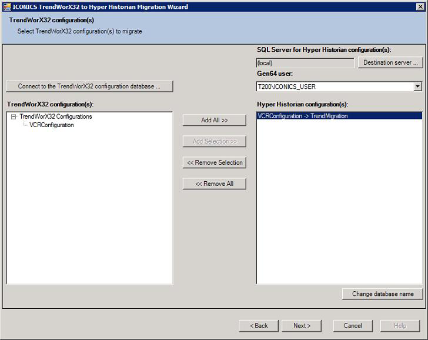This screenshot has height=340, width=428.
Task: Collapse the TrendWorX32 Configurations tree node
Action: coord(14,116)
